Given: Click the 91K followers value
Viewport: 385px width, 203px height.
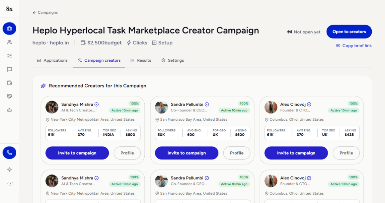Looking at the screenshot, I should click(51, 135).
